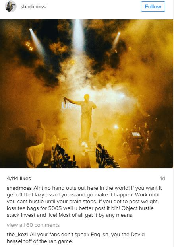Open shadmoss username beside the caption

tap(19, 188)
